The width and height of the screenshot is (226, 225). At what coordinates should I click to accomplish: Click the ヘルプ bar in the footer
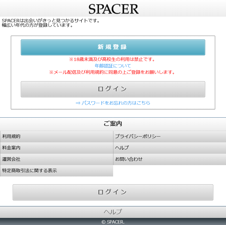click(113, 212)
